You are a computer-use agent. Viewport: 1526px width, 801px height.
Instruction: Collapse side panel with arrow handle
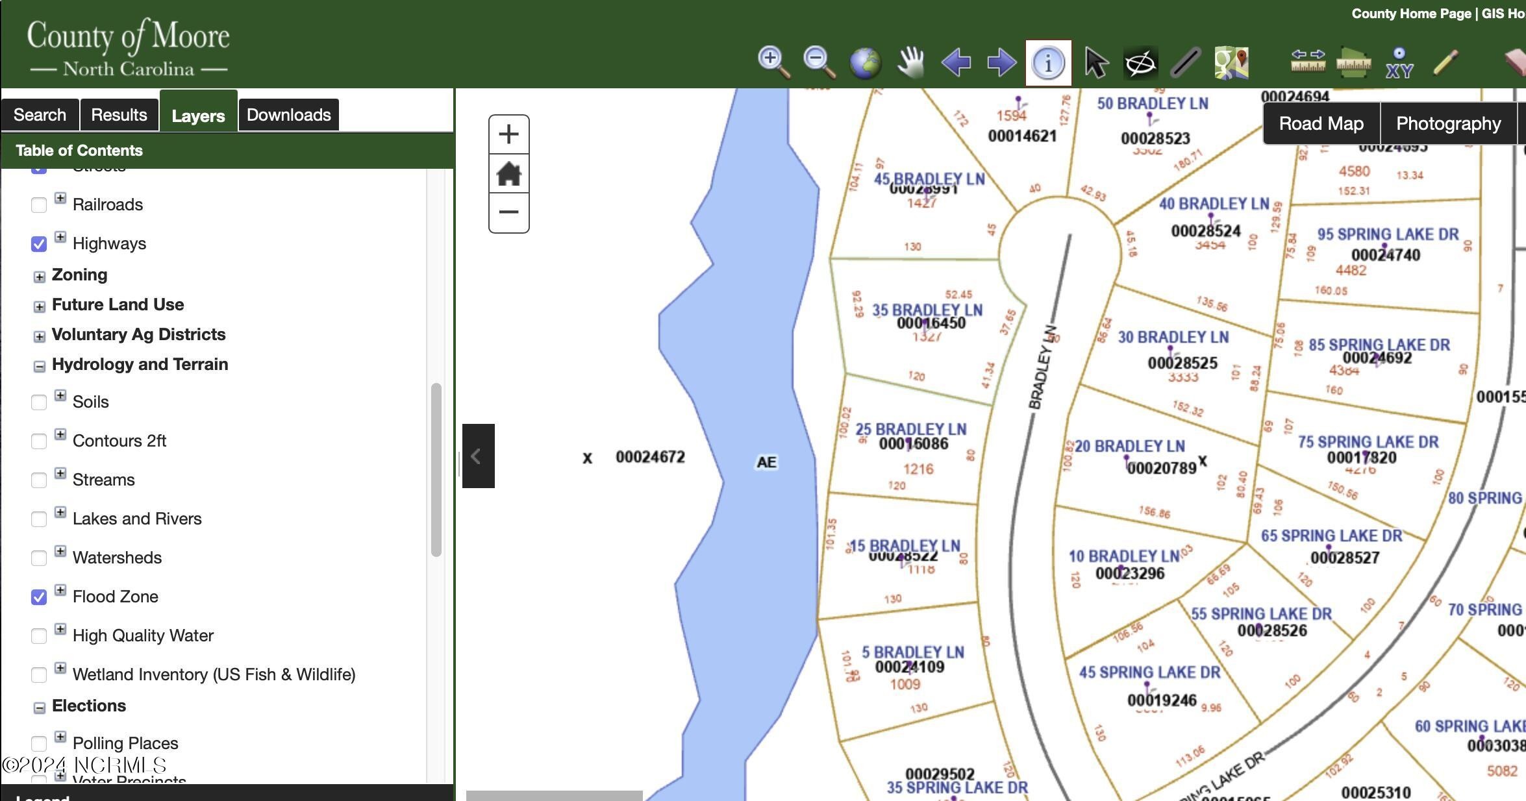click(x=479, y=456)
